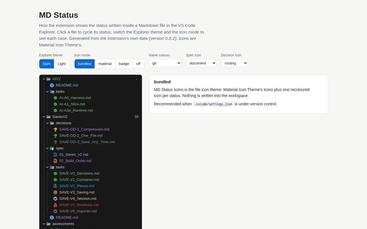Screen dimensions: 367x229
Task: Click the search-document icon of SAVE-V2_Pieces.md
Action: (55, 186)
